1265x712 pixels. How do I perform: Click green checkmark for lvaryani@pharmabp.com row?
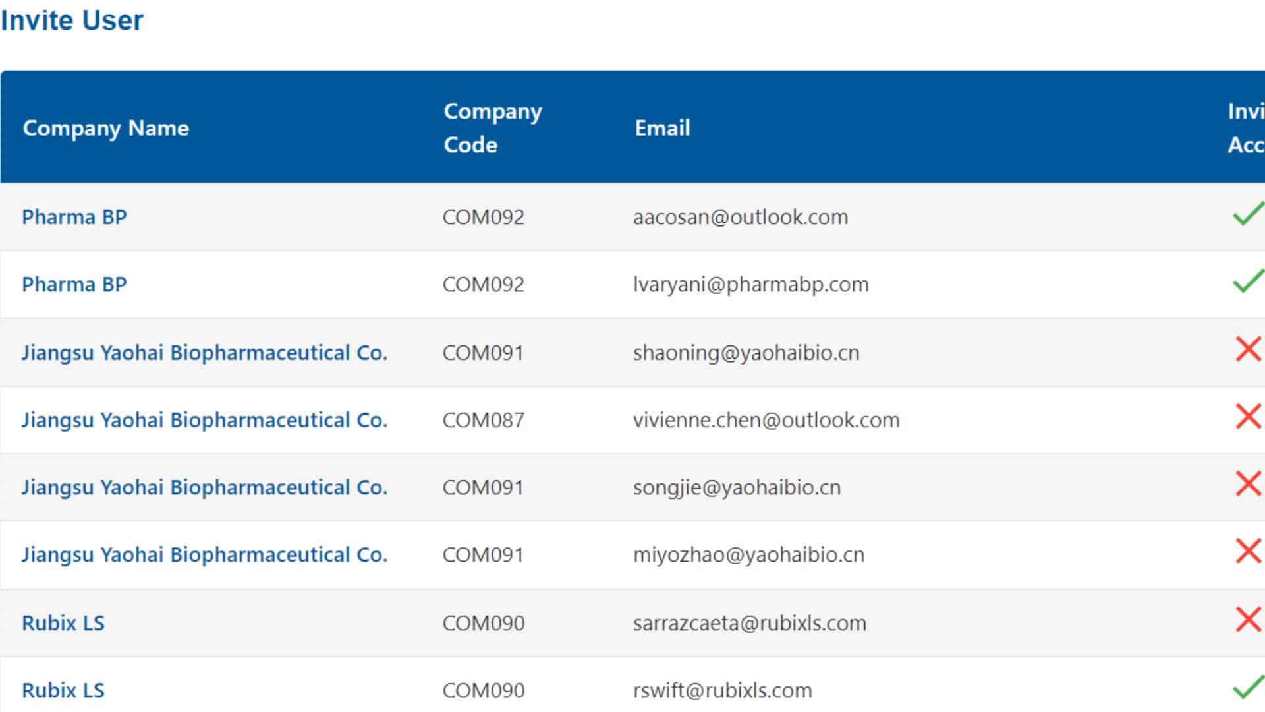[x=1249, y=282]
